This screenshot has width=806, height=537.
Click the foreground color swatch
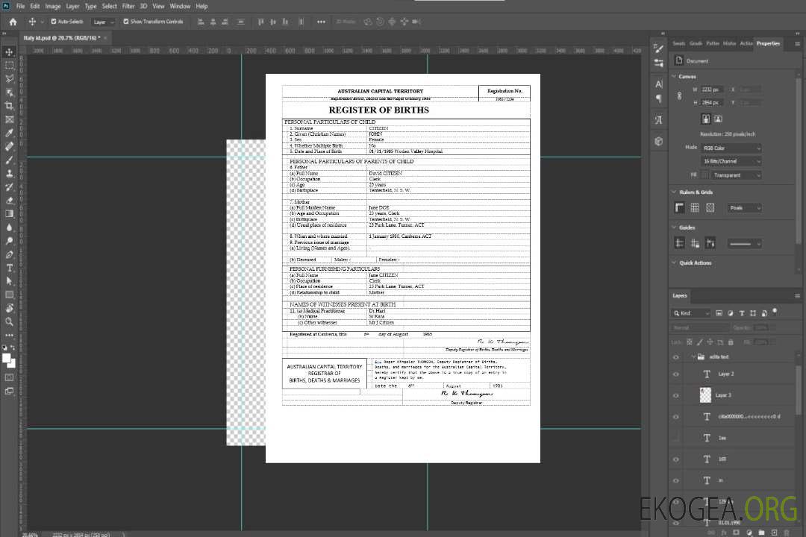coord(7,359)
